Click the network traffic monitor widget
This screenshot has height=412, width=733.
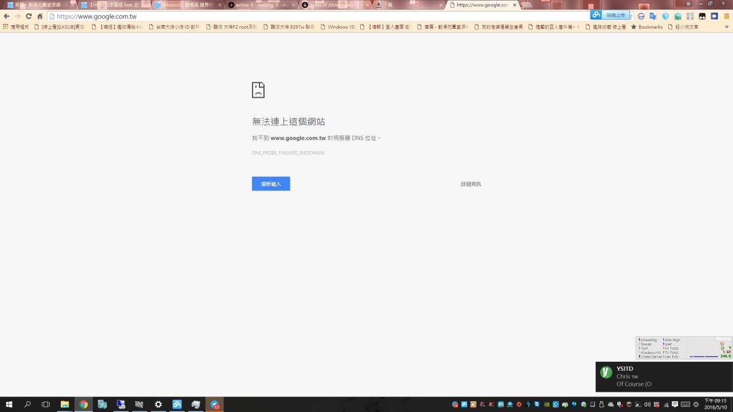(x=684, y=348)
